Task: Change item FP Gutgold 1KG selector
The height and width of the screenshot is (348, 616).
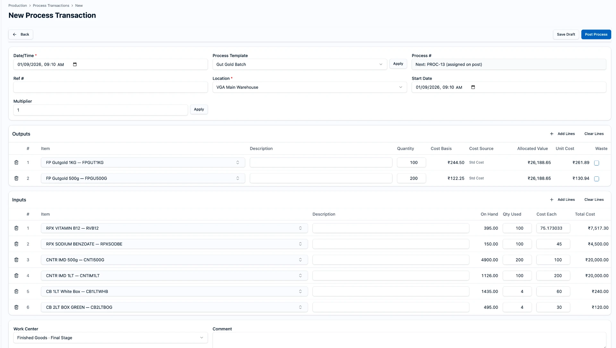Action: 143,163
